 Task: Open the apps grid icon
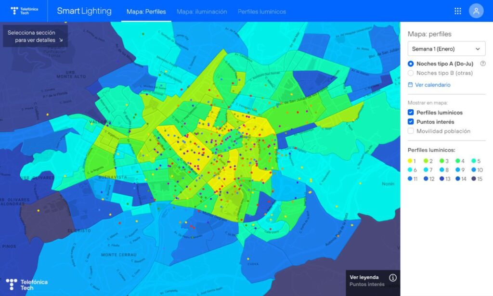pos(457,11)
